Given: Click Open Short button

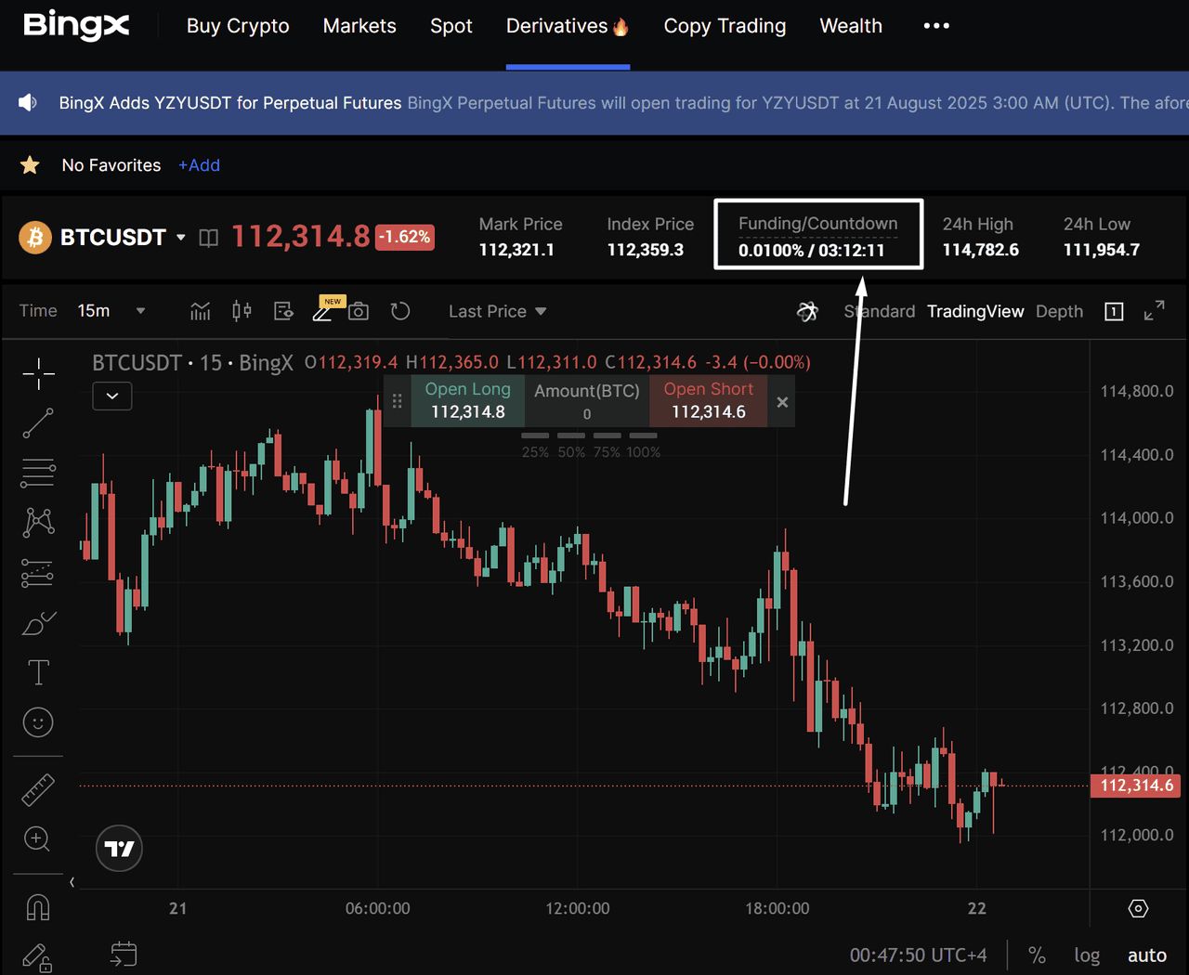Looking at the screenshot, I should point(709,400).
